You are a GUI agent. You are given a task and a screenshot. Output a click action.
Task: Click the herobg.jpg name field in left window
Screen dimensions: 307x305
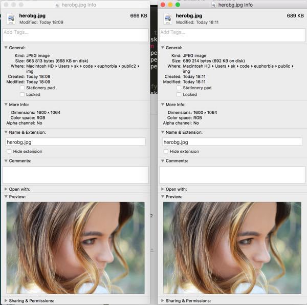click(x=76, y=142)
